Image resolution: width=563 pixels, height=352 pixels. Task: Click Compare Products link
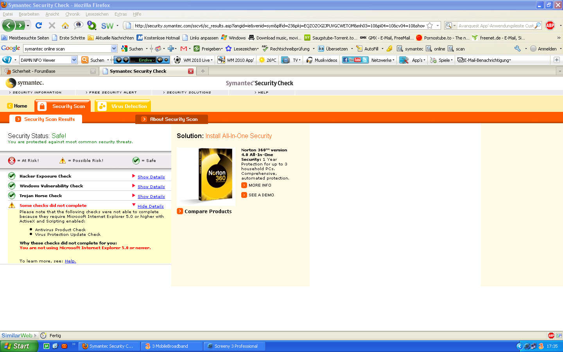(x=208, y=211)
